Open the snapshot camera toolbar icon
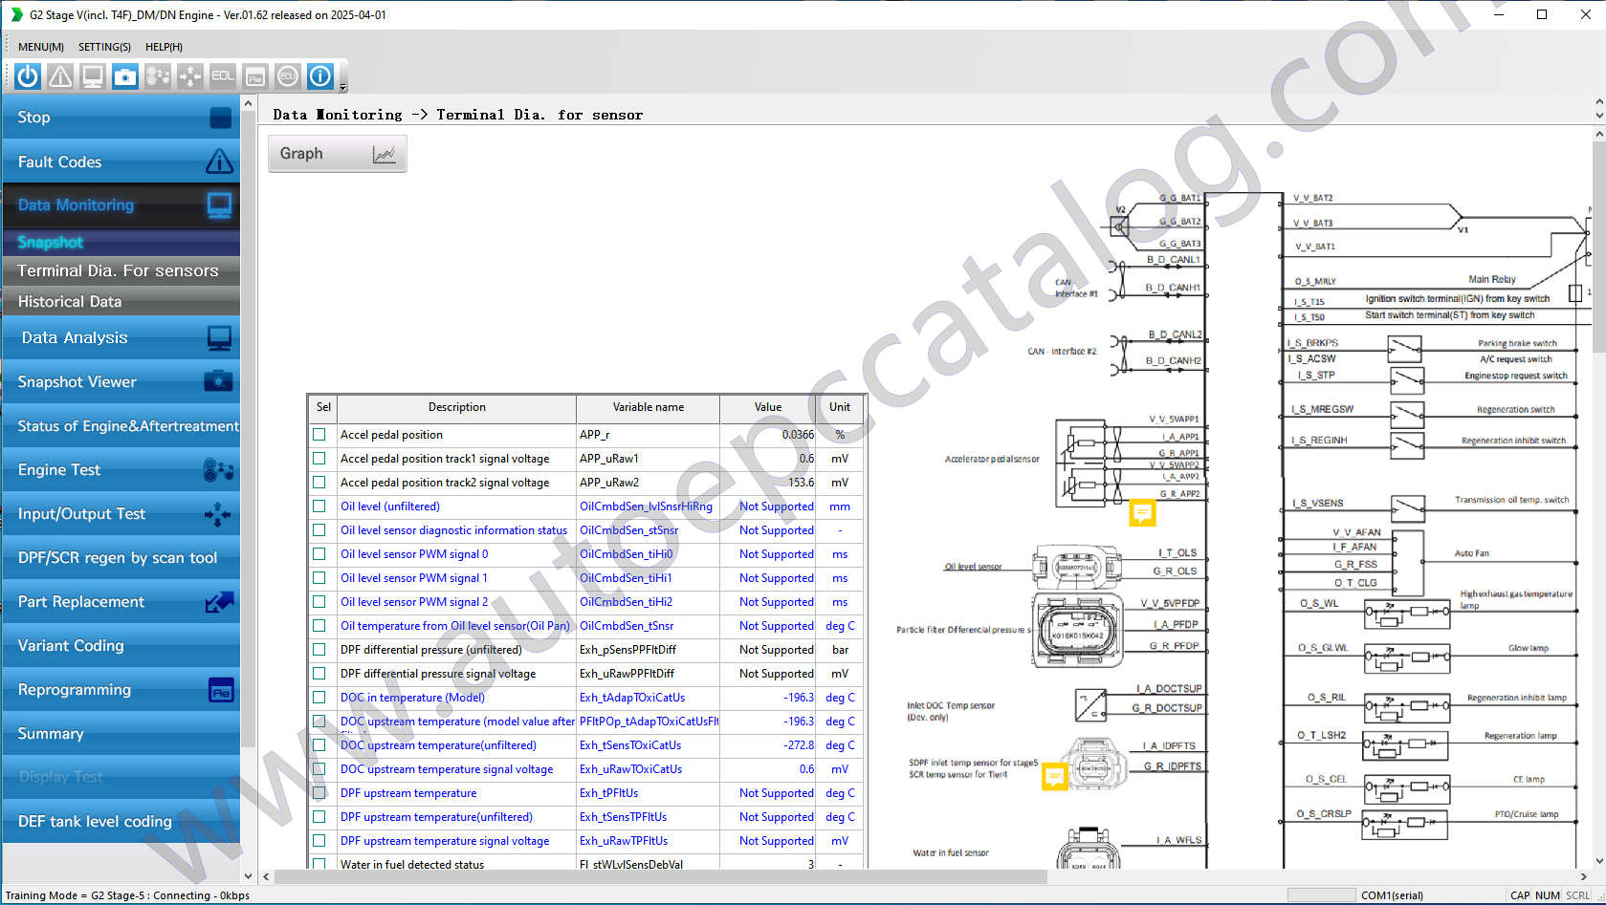 pyautogui.click(x=125, y=76)
